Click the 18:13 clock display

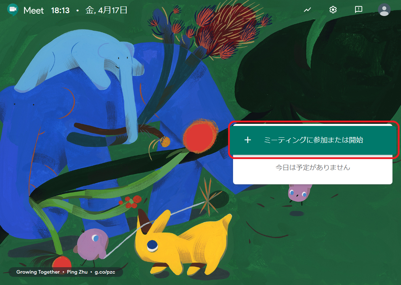(60, 10)
